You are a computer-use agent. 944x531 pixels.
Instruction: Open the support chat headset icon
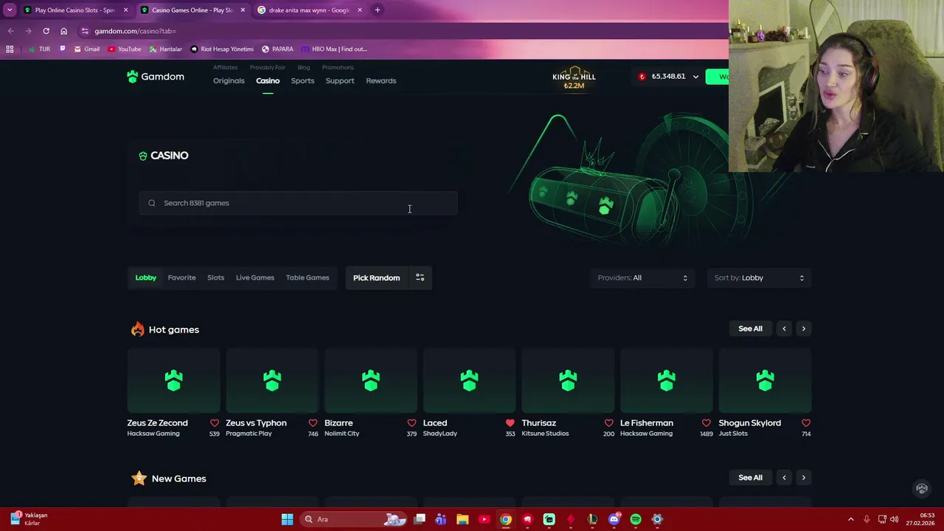(921, 488)
